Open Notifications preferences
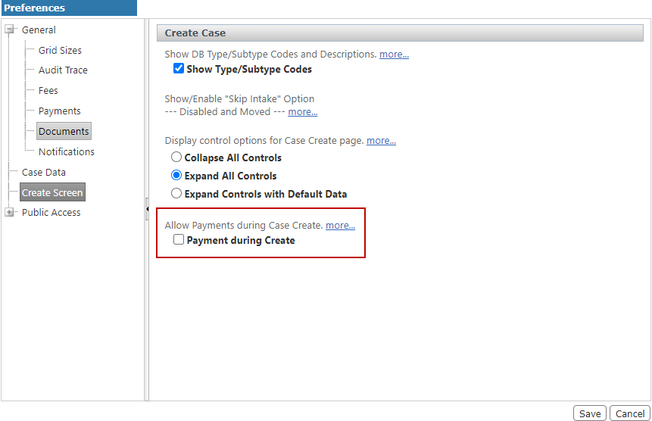This screenshot has width=652, height=421. 67,151
